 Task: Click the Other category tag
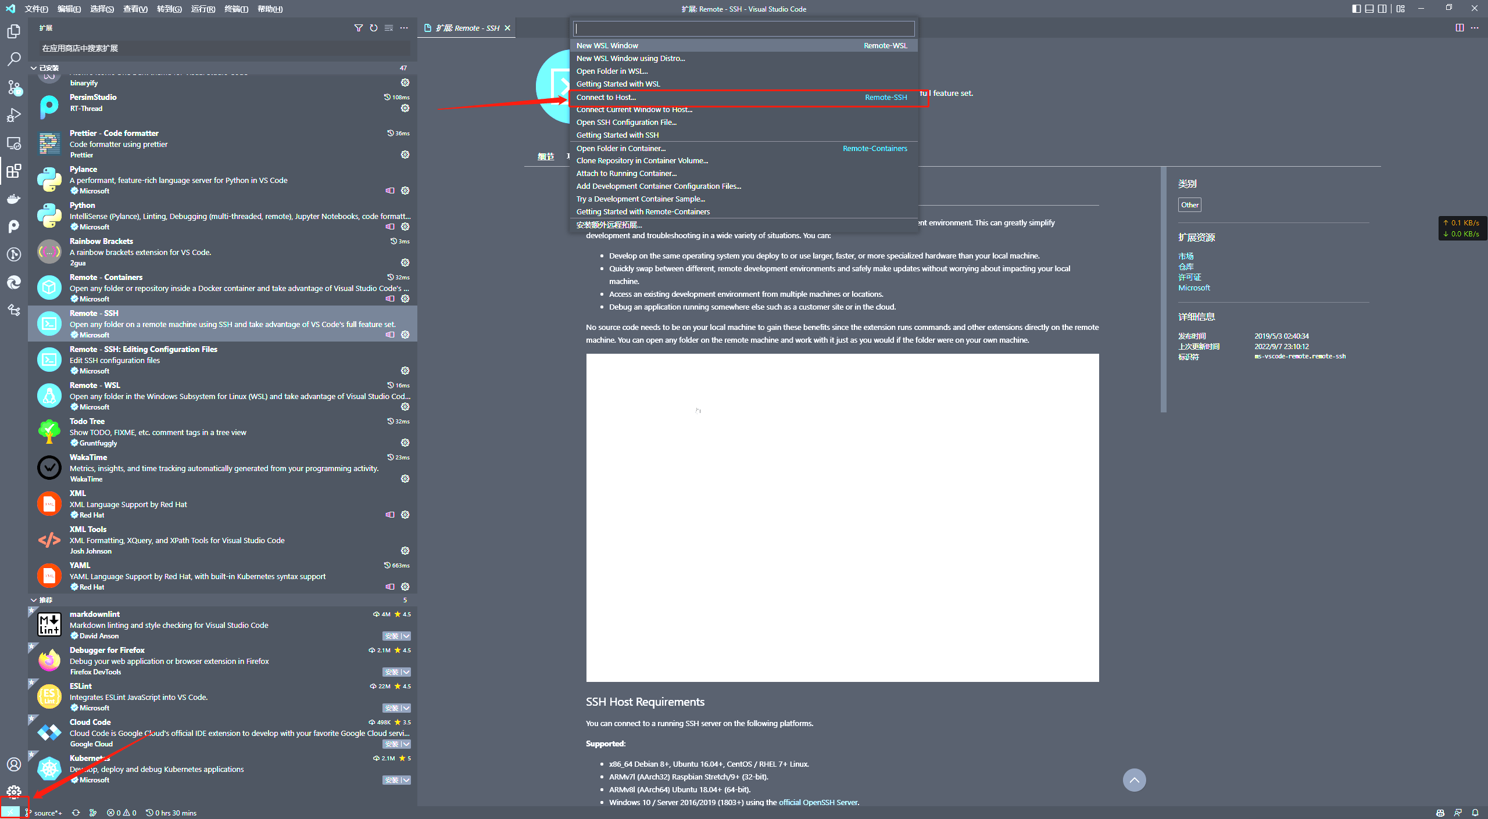pos(1189,204)
